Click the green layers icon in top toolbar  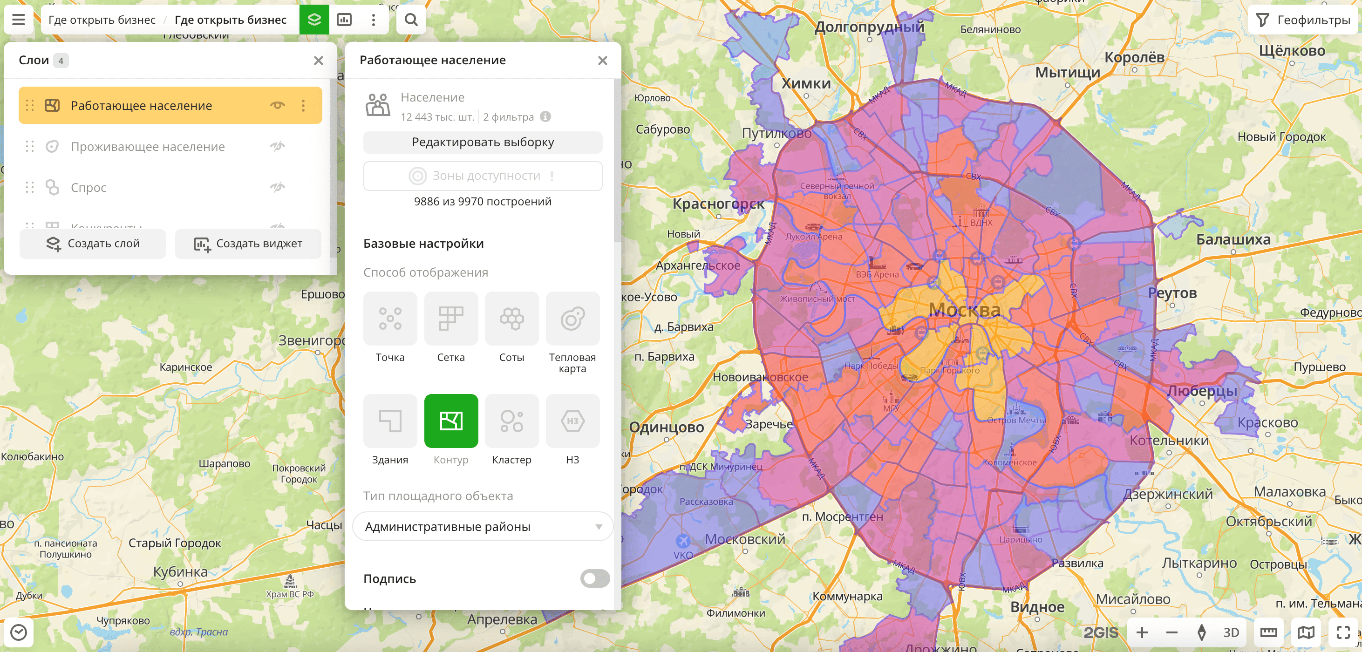point(314,20)
